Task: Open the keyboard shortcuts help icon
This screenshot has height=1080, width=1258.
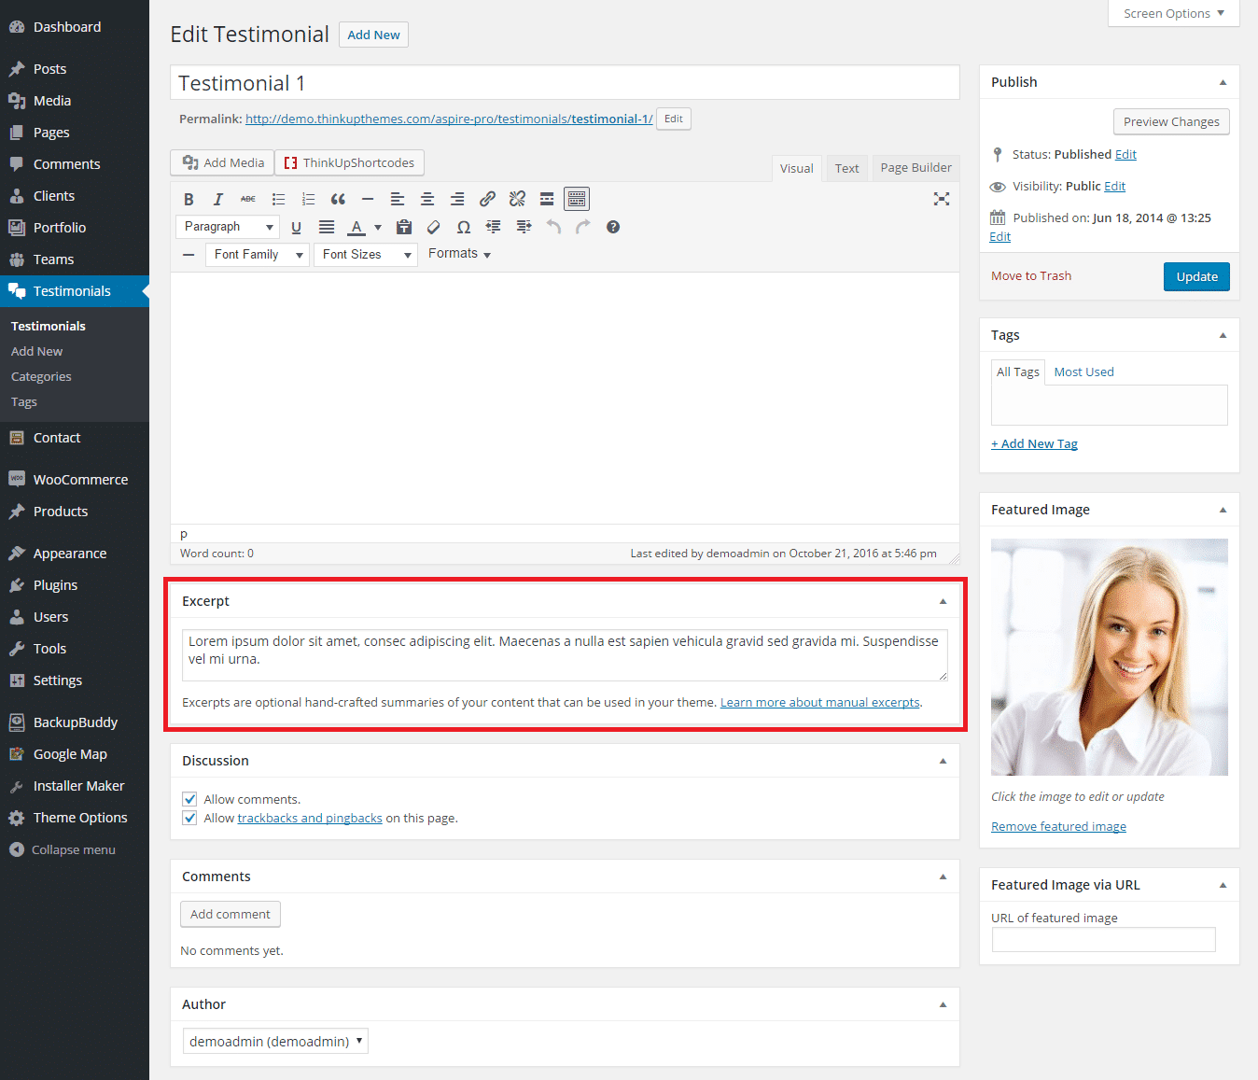Action: (x=613, y=227)
